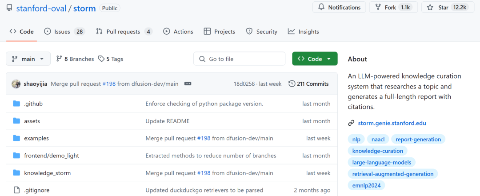
Task: Open the .github folder icon
Action: pyautogui.click(x=17, y=104)
